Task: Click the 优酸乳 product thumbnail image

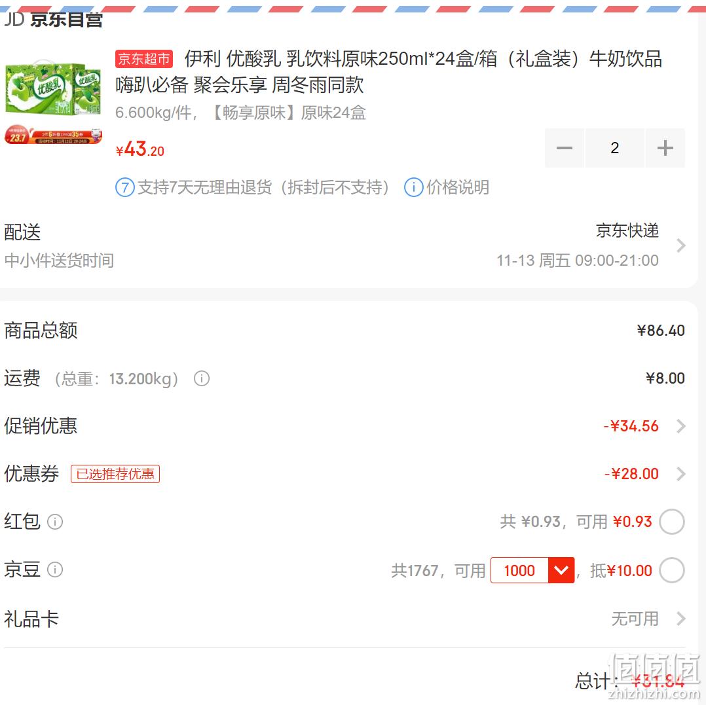Action: coord(53,103)
